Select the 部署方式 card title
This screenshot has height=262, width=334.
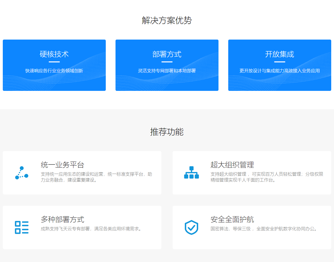(x=167, y=54)
